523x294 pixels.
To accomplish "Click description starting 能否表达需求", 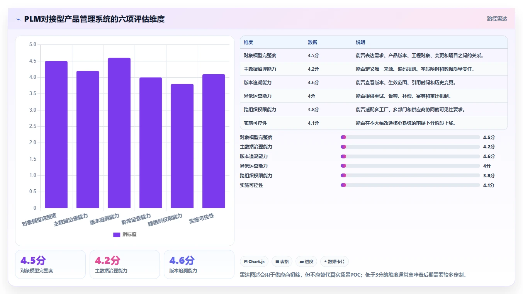I will click(420, 56).
